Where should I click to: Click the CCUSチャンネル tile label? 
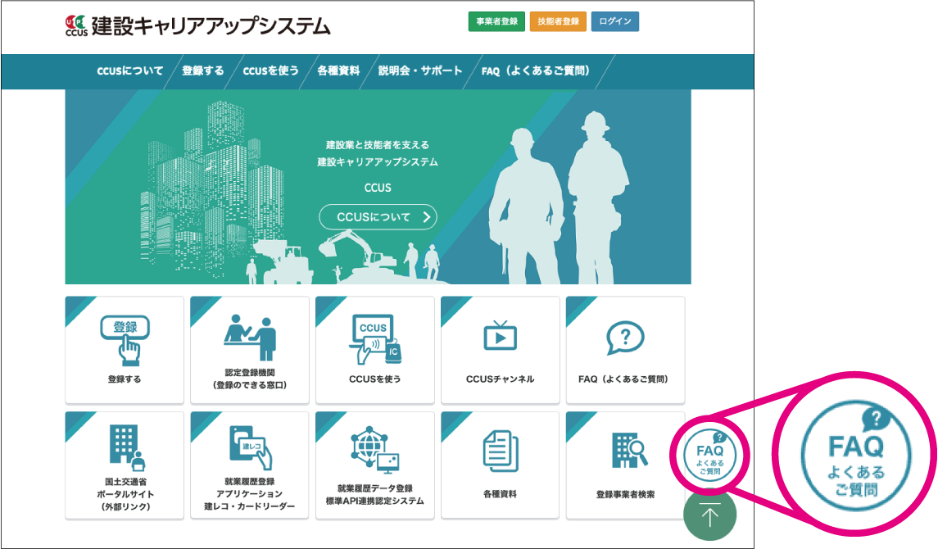point(500,379)
